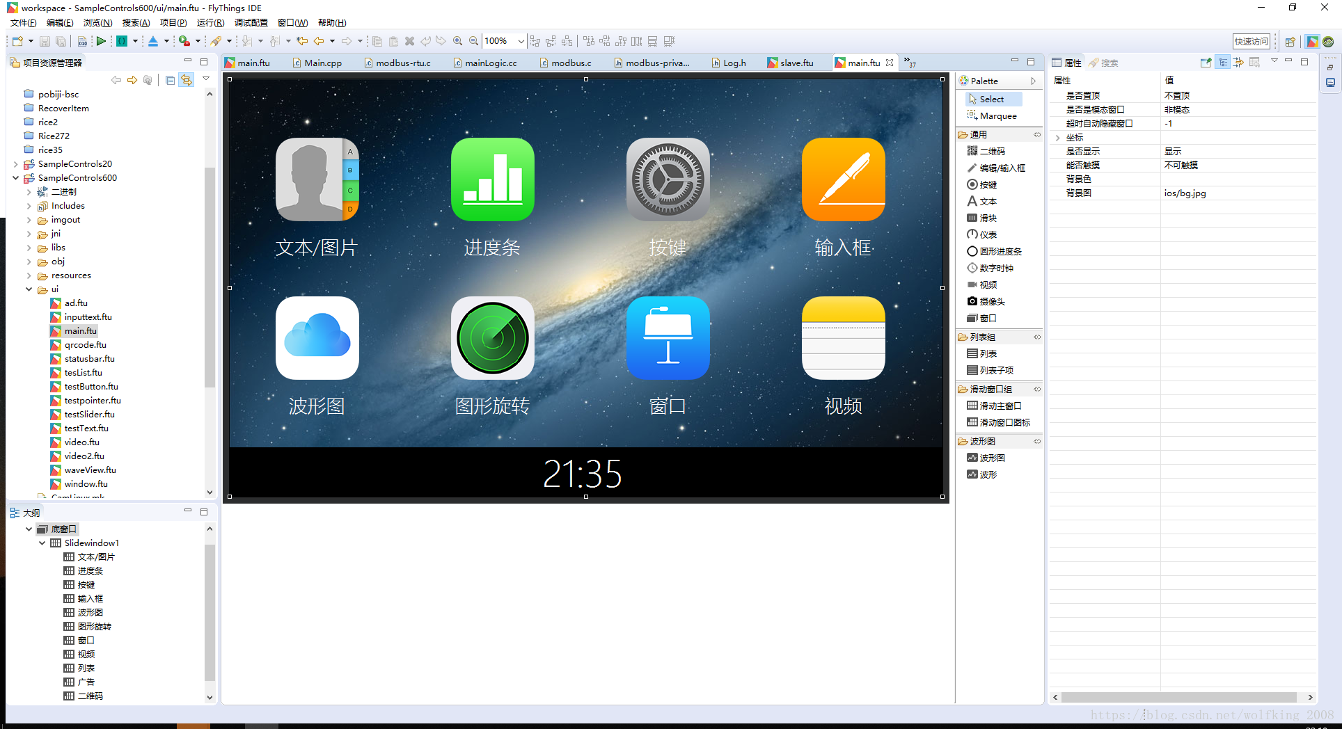Select the 摄像头 camera palette tool
Image resolution: width=1342 pixels, height=729 pixels.
[x=986, y=301]
